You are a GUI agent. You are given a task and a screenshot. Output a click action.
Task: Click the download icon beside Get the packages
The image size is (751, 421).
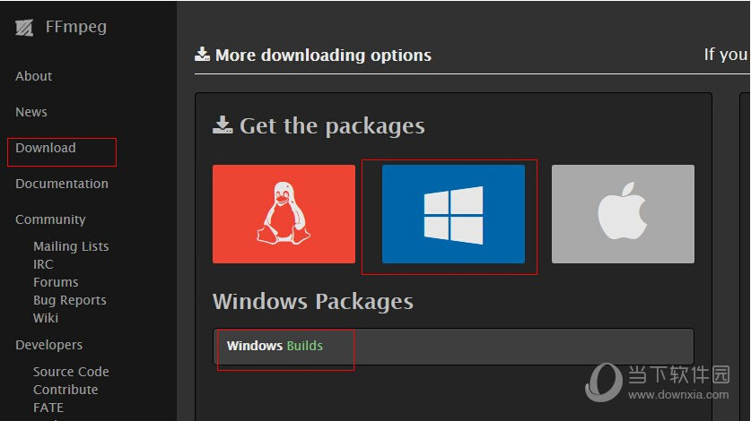click(223, 125)
